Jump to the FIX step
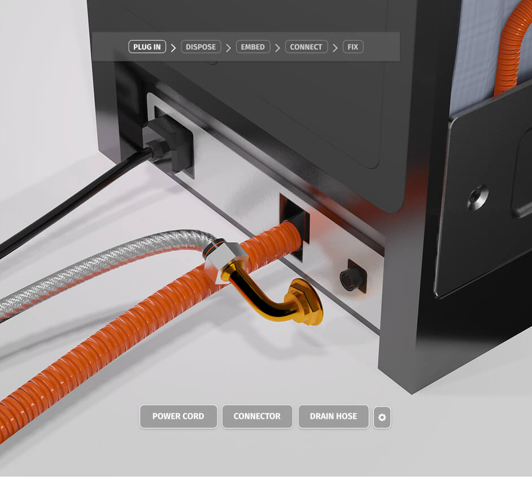532x477 pixels. [353, 47]
